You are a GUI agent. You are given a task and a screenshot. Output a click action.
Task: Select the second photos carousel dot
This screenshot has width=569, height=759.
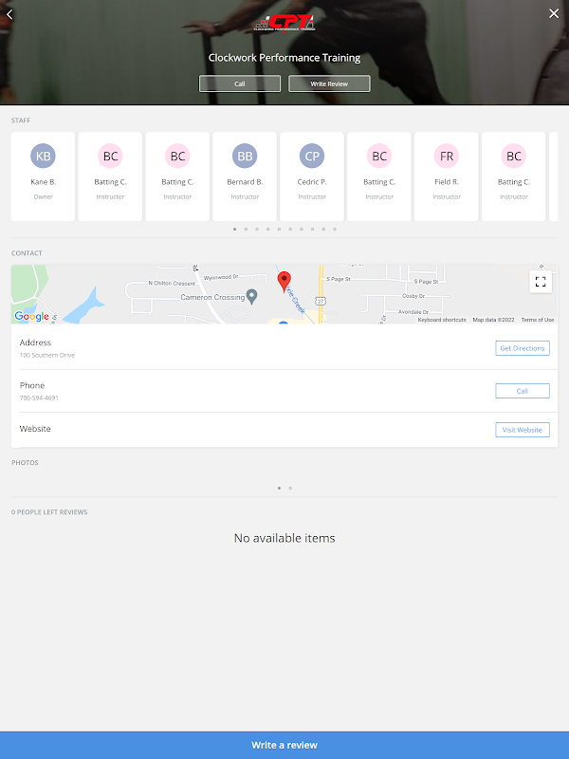coord(290,488)
